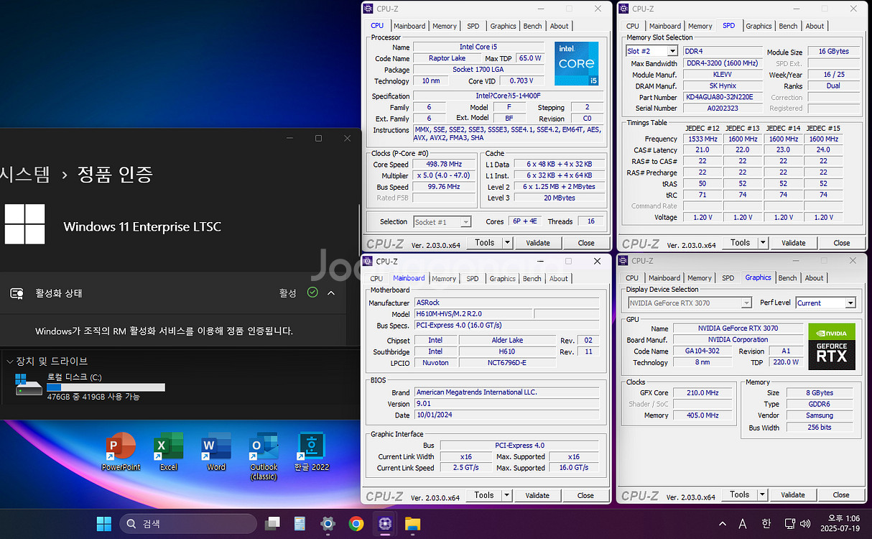
Task: Click the Intel Core i5 logo
Action: 577,63
